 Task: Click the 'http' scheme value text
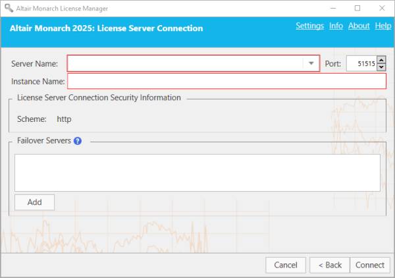pos(64,119)
